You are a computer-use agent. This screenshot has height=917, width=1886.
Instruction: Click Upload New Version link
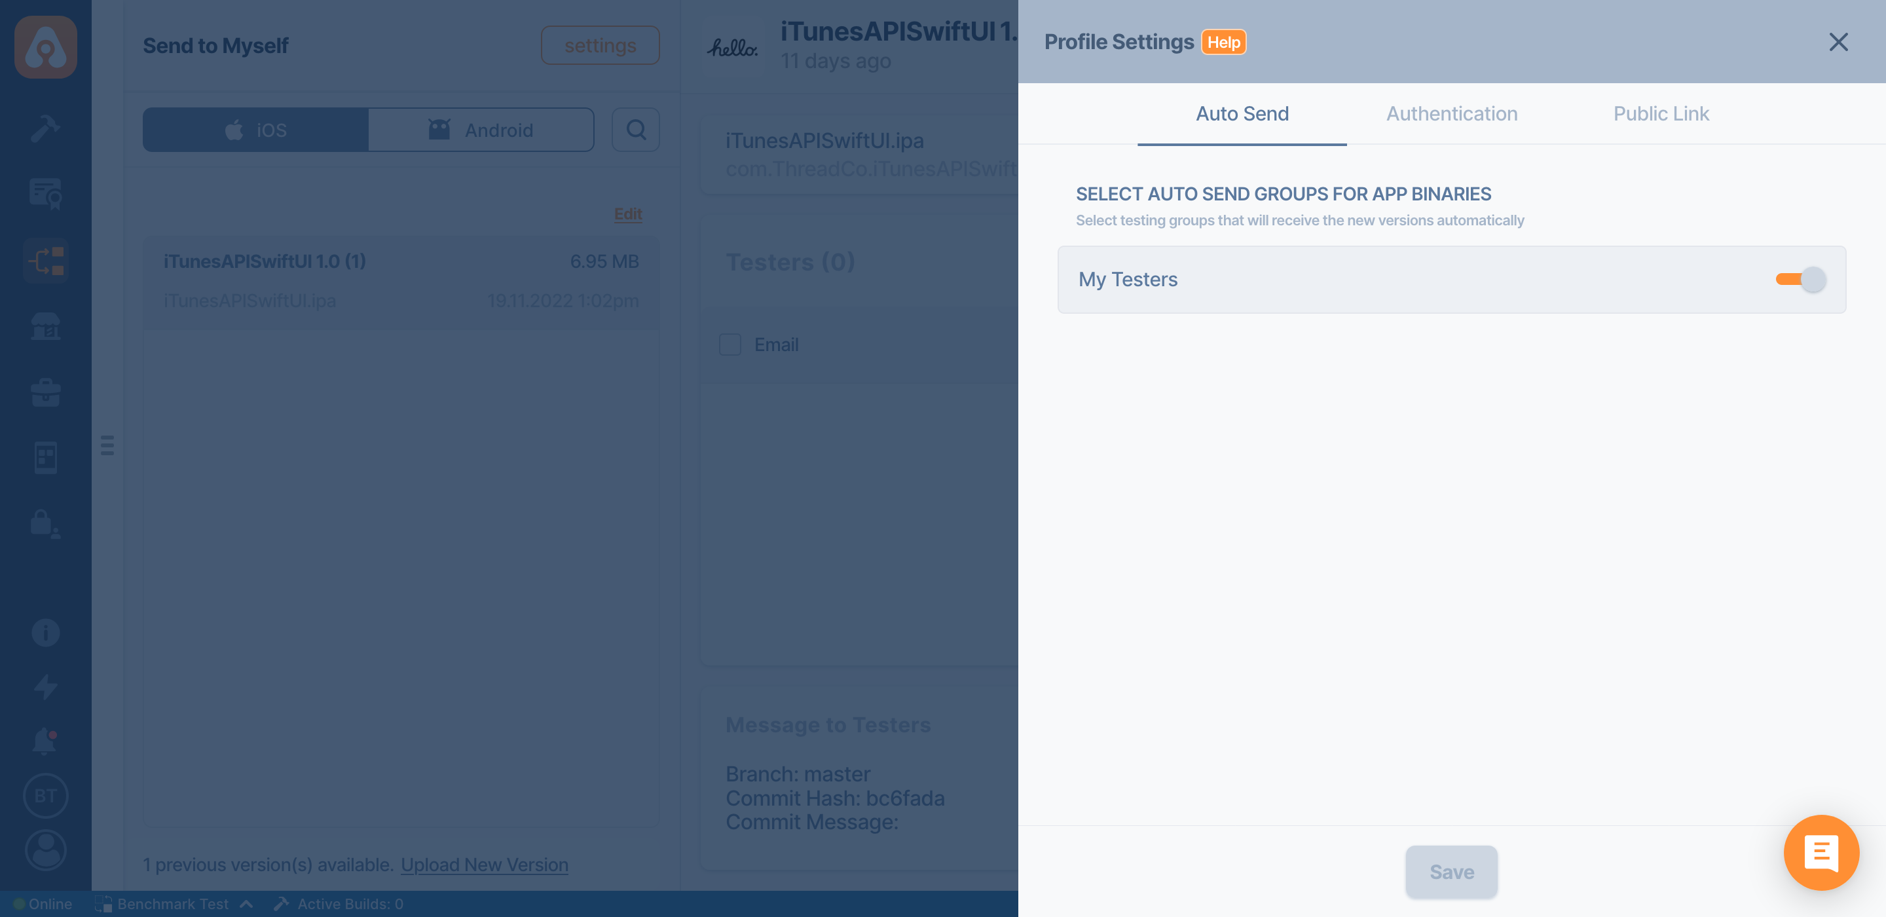click(484, 864)
